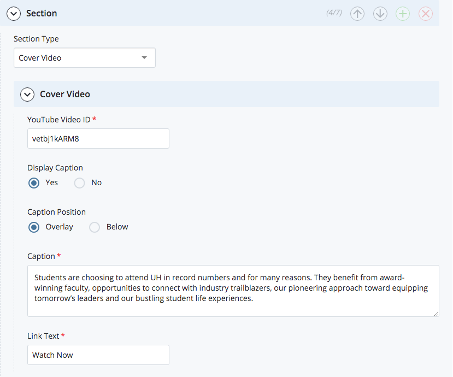Select Yes for Display Caption
The width and height of the screenshot is (453, 377).
point(34,183)
